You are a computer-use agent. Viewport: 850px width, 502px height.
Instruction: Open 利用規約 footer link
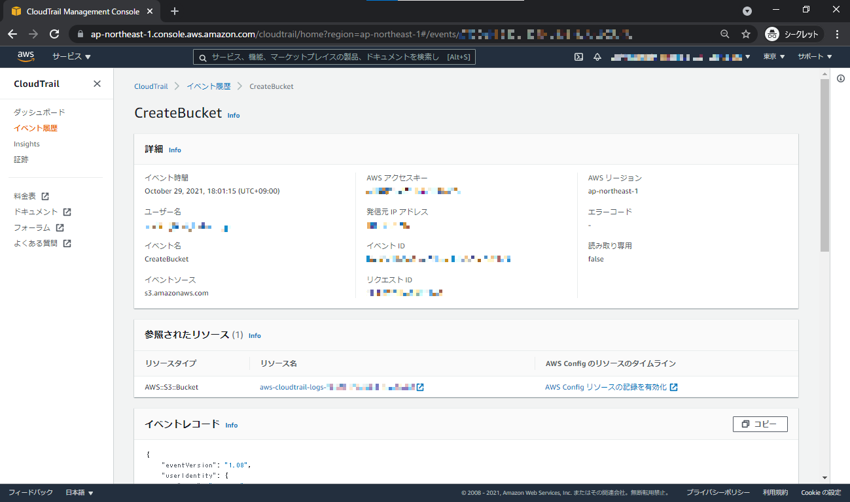[x=775, y=493]
